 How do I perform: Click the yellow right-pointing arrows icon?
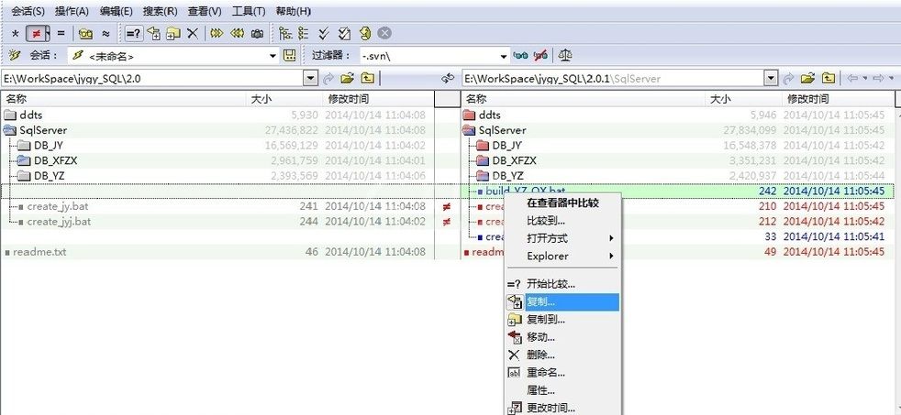coord(216,33)
